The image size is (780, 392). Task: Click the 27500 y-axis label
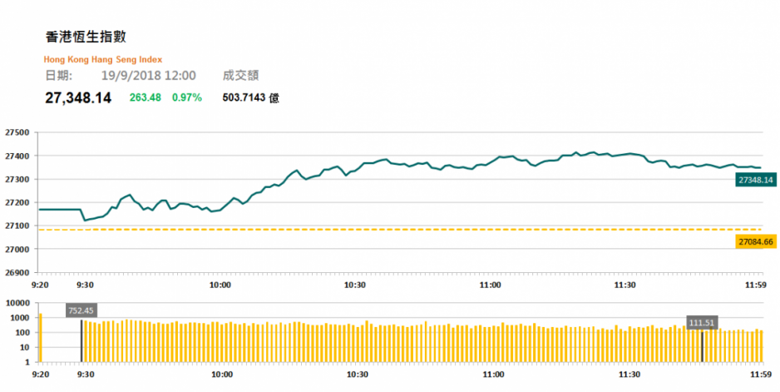[x=17, y=132]
